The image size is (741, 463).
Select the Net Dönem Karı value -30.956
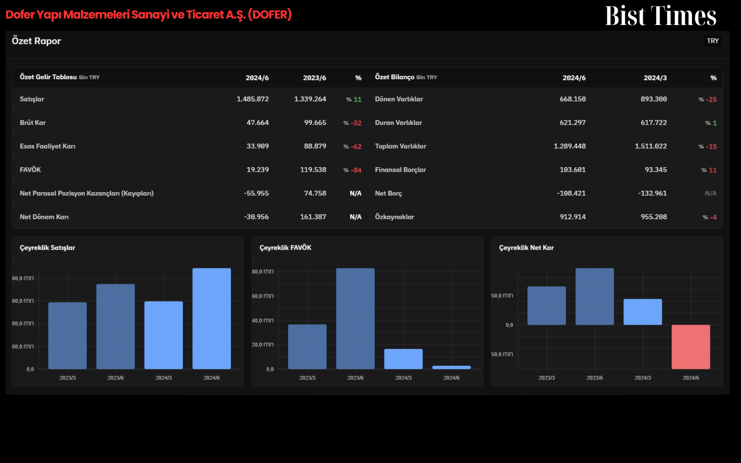coord(257,217)
